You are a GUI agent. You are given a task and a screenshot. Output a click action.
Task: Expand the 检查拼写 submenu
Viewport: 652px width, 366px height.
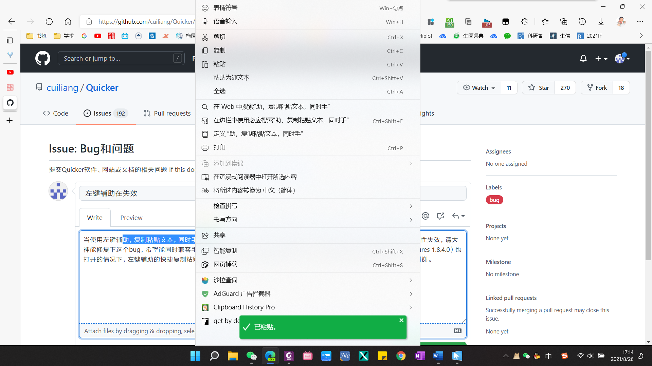tap(308, 206)
